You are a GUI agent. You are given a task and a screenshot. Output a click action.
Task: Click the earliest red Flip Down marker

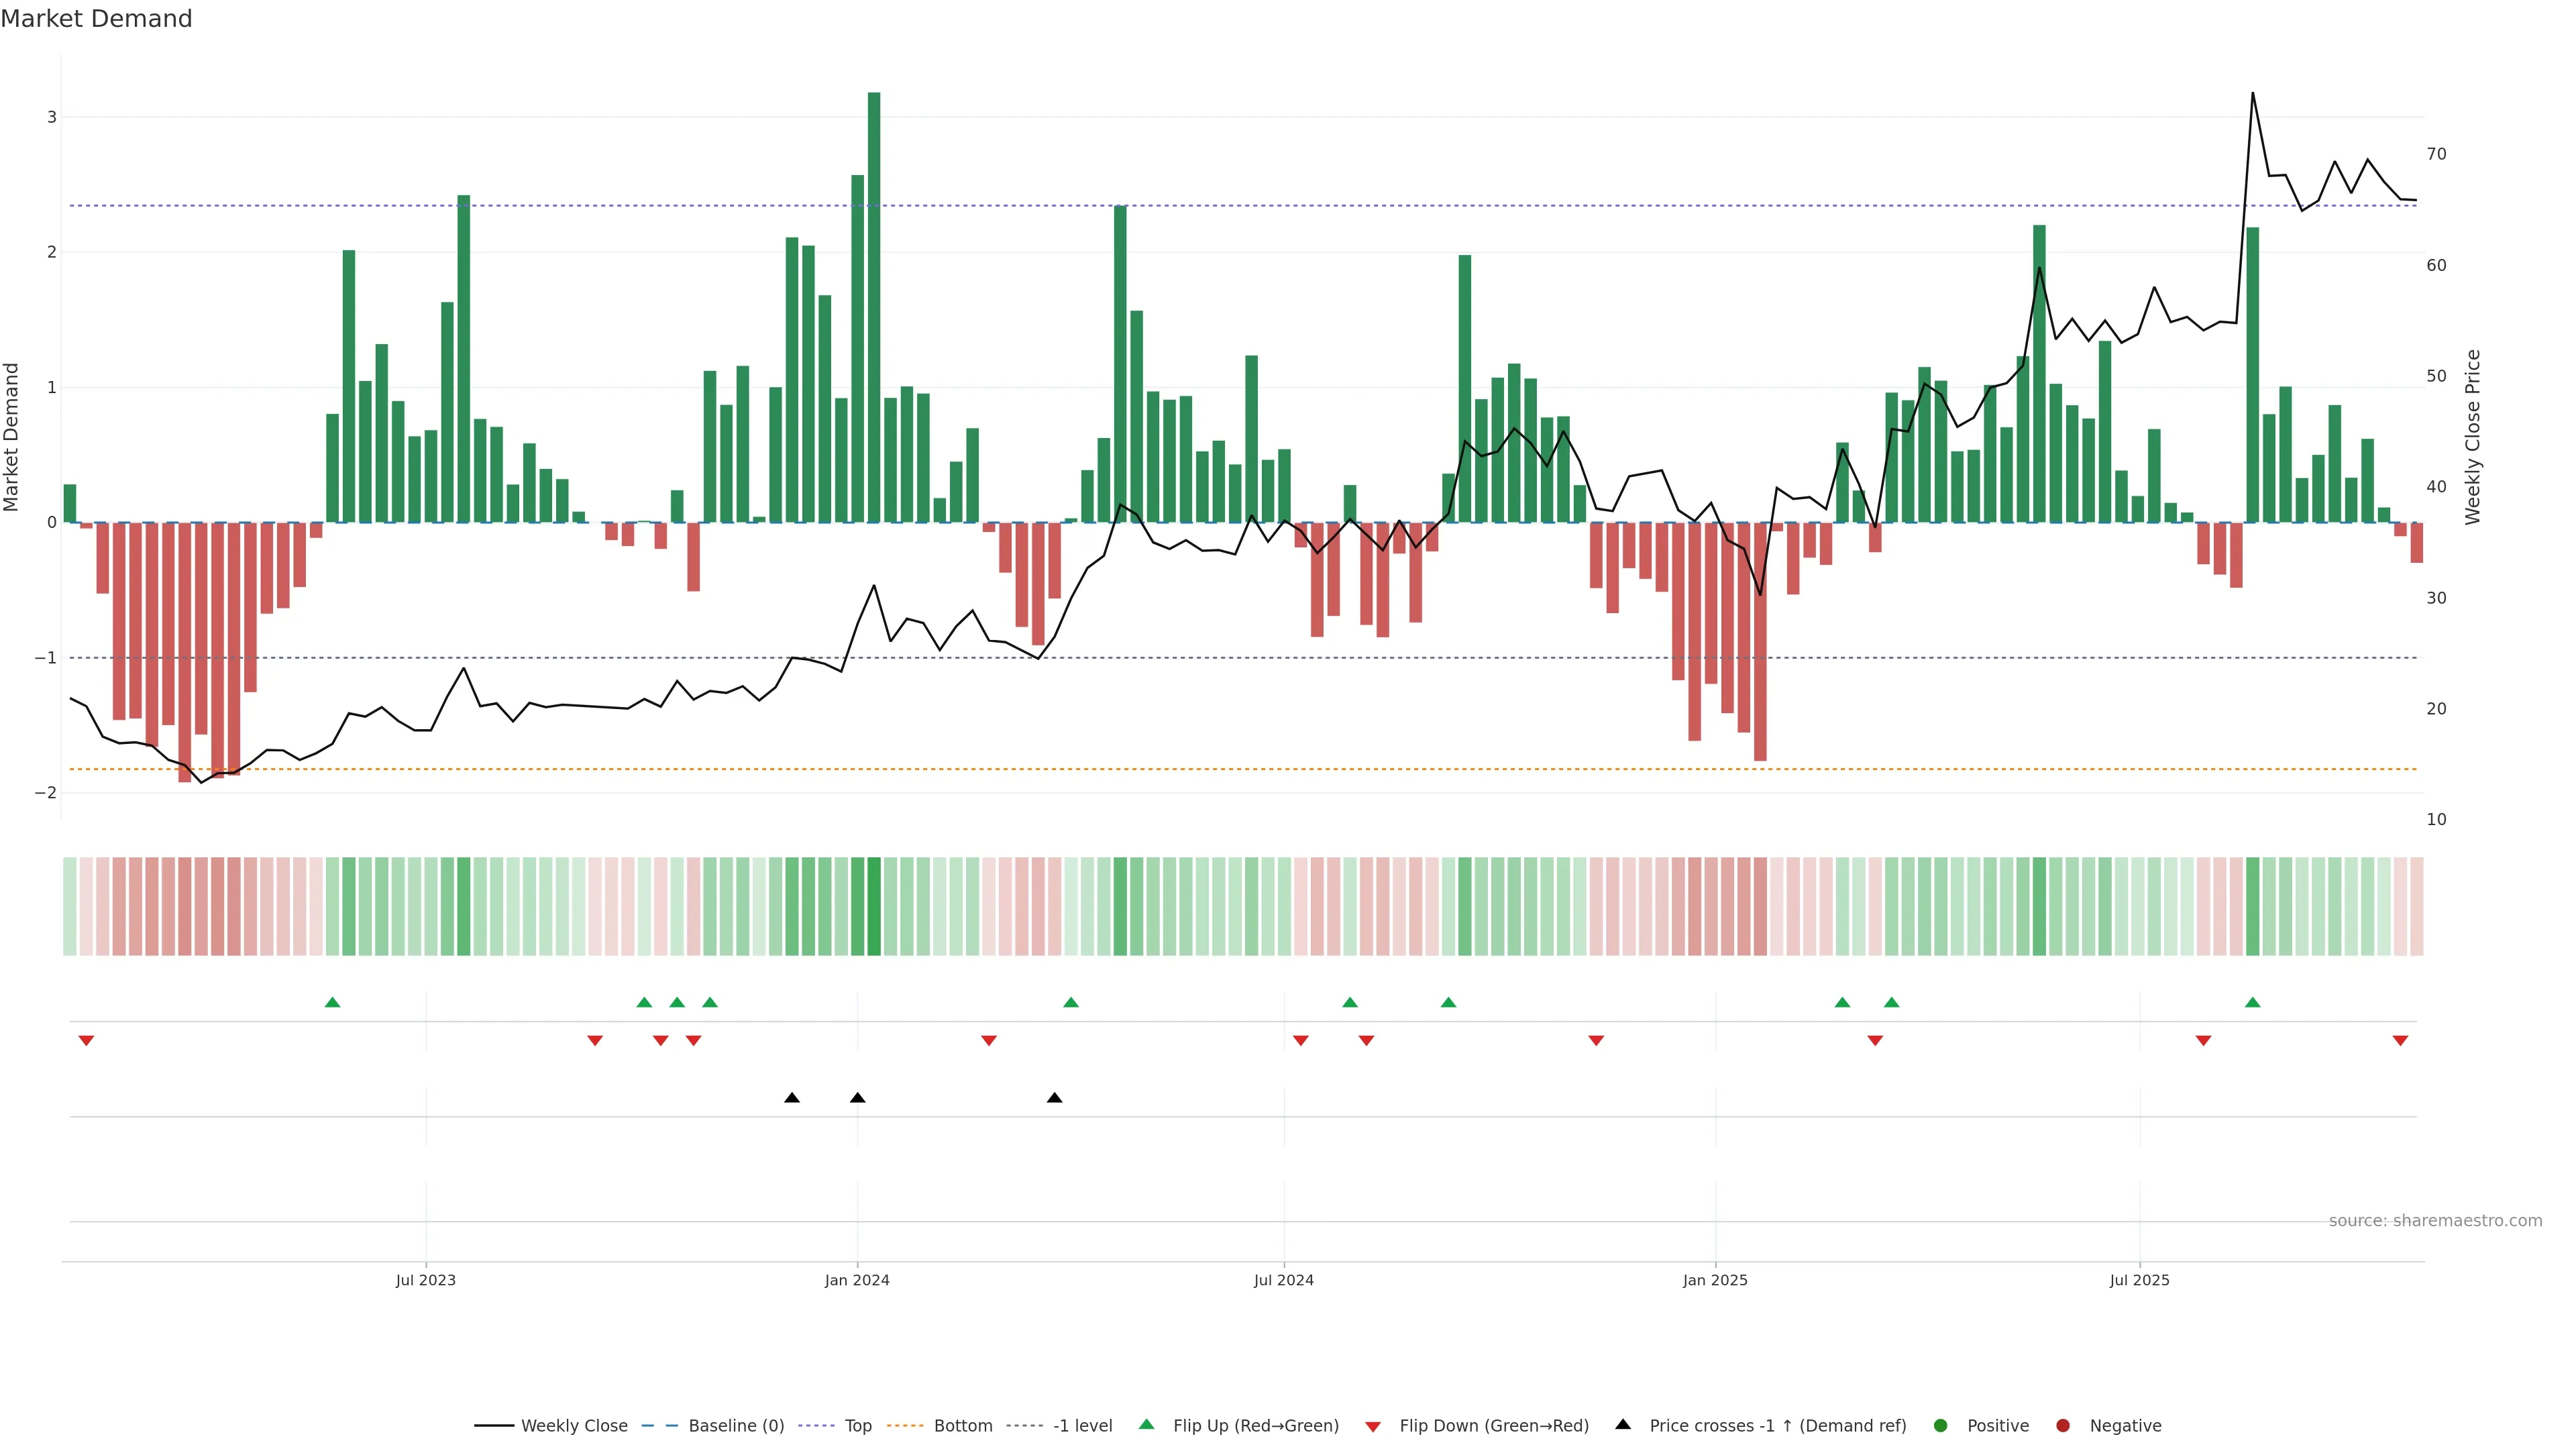(x=86, y=1041)
